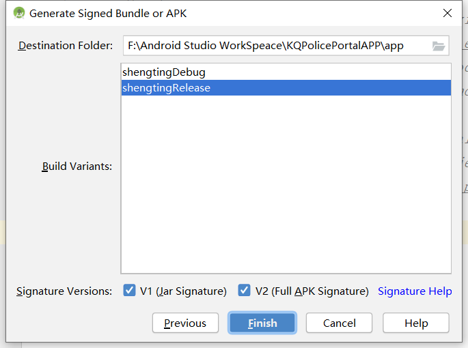Close the Generate Signed Bundle dialog
This screenshot has width=468, height=348.
pyautogui.click(x=447, y=13)
